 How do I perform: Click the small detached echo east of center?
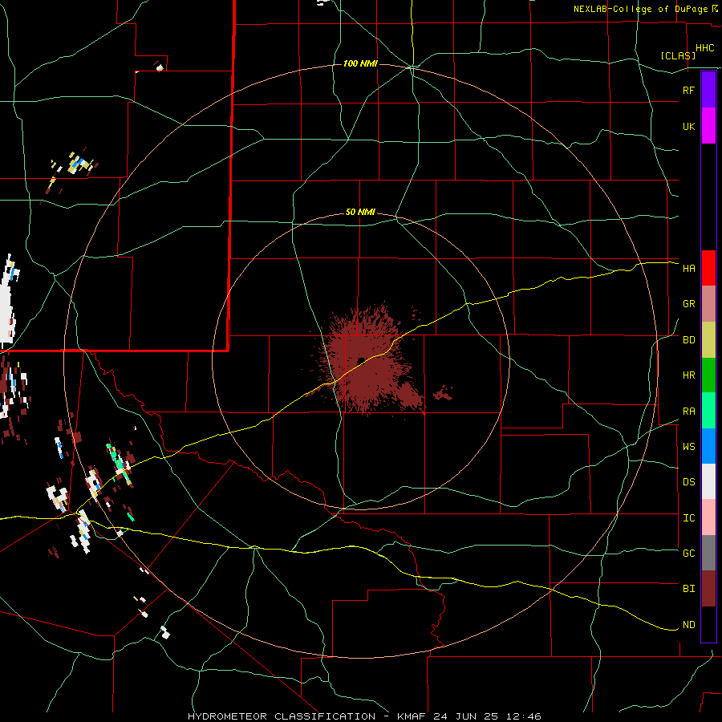click(x=443, y=393)
